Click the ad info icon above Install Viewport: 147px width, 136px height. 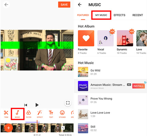click(x=145, y=83)
